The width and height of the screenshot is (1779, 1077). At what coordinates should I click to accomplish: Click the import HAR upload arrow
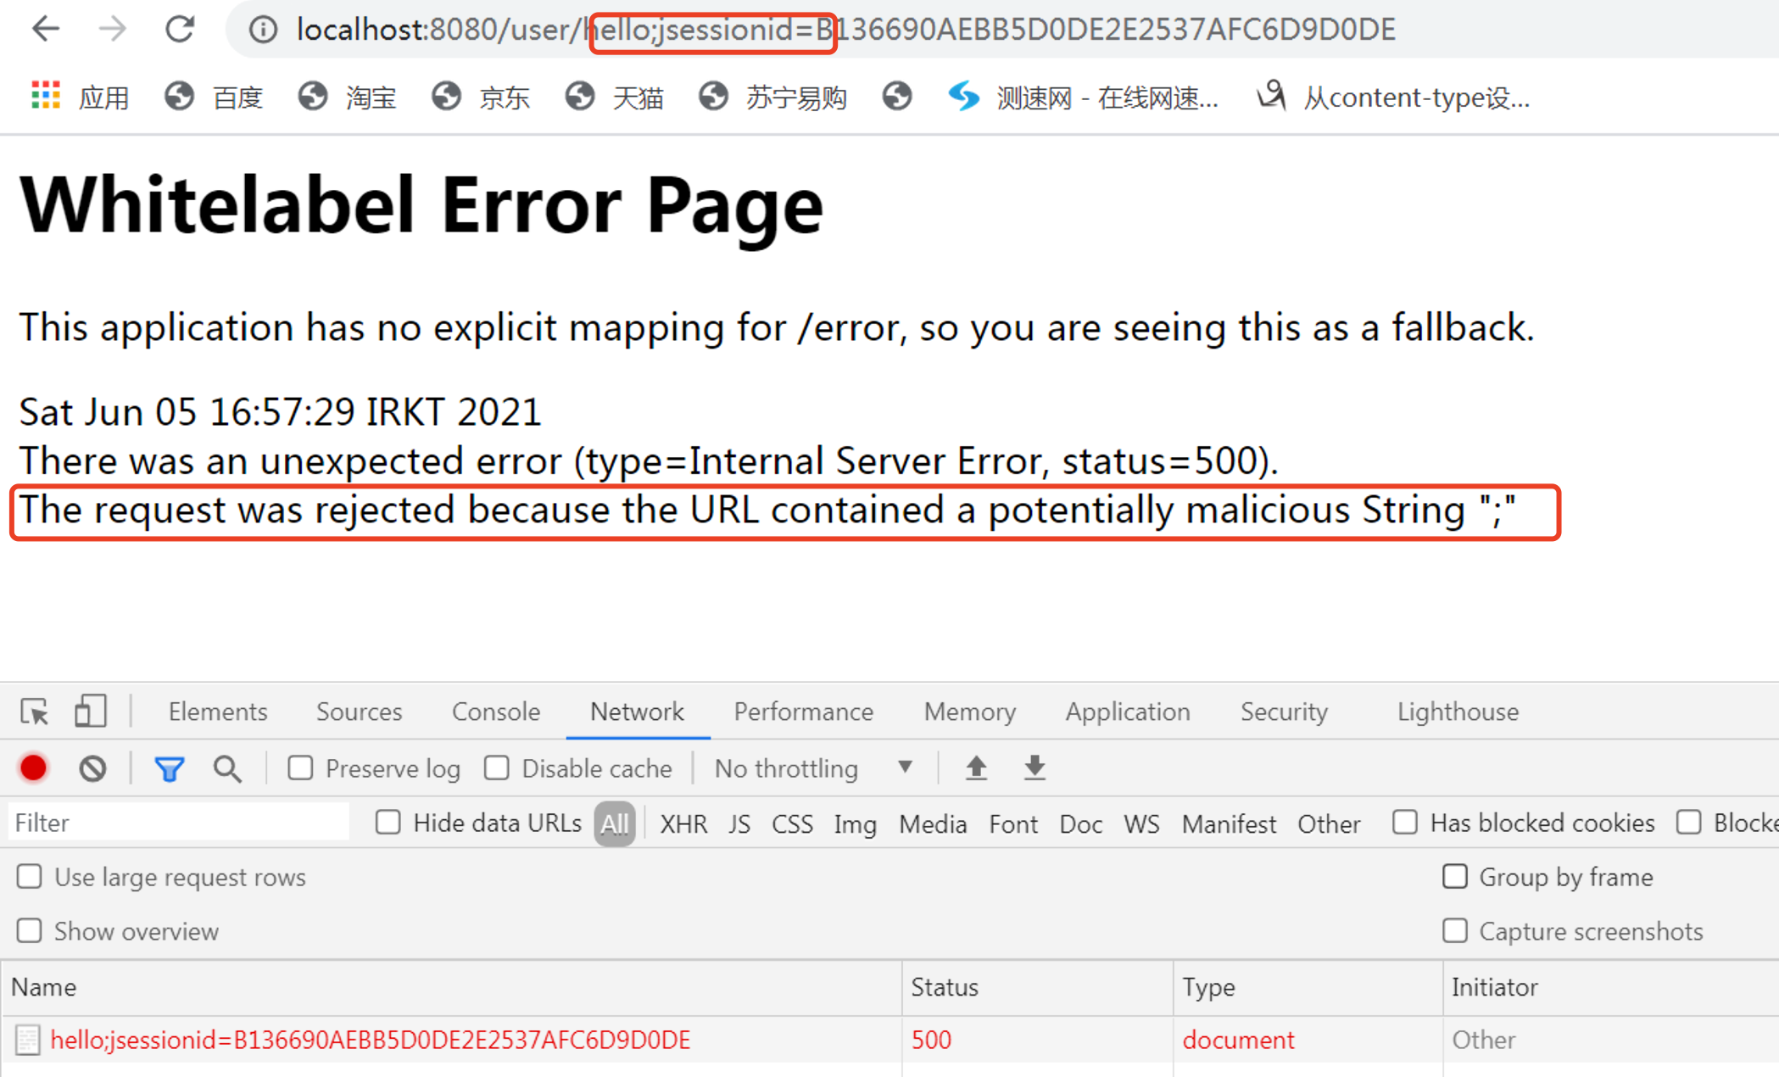976,768
